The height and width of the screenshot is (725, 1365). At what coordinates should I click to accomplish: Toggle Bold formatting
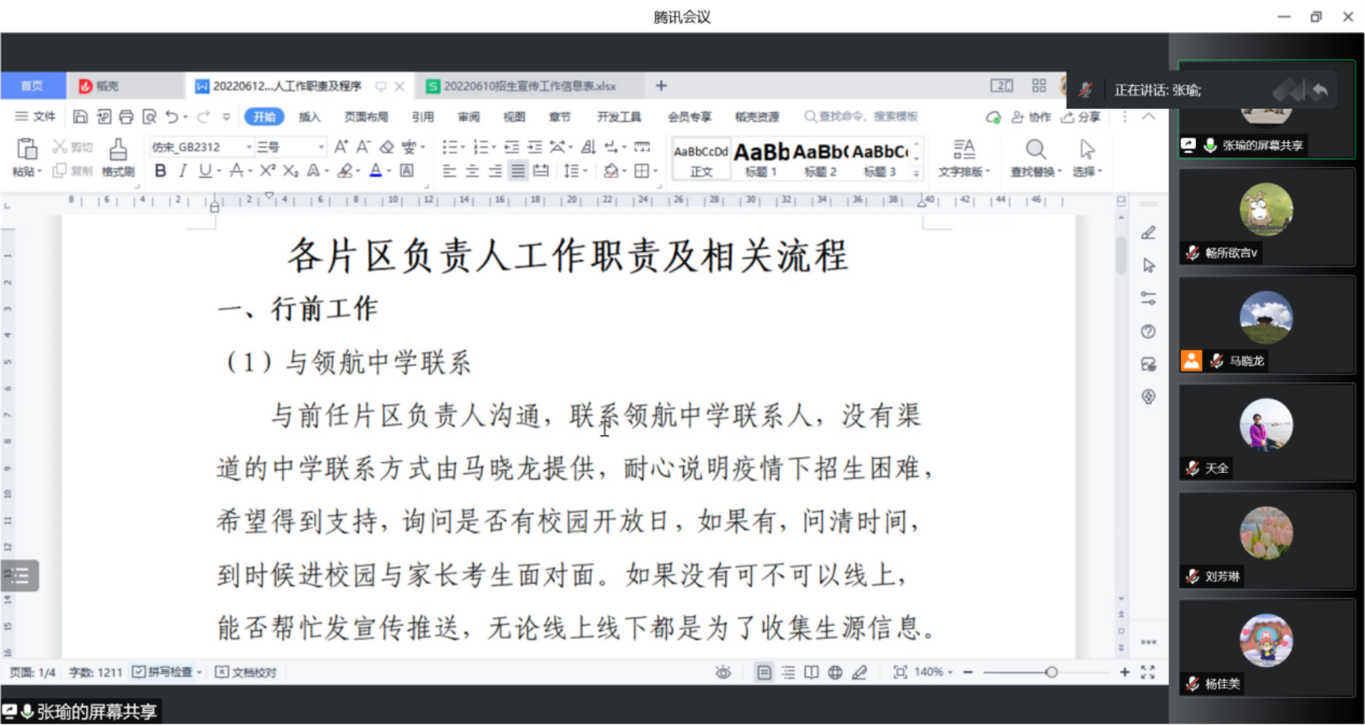(160, 171)
